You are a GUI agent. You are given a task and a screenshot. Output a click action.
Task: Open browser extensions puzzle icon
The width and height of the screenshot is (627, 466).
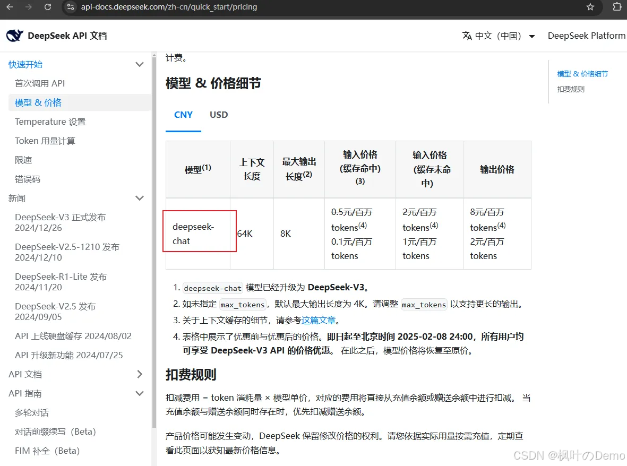[x=617, y=7]
